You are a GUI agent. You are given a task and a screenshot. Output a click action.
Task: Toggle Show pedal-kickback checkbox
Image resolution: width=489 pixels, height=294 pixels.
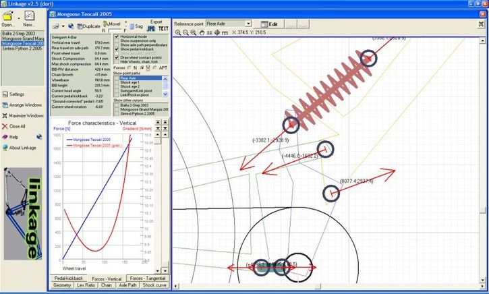(x=117, y=49)
